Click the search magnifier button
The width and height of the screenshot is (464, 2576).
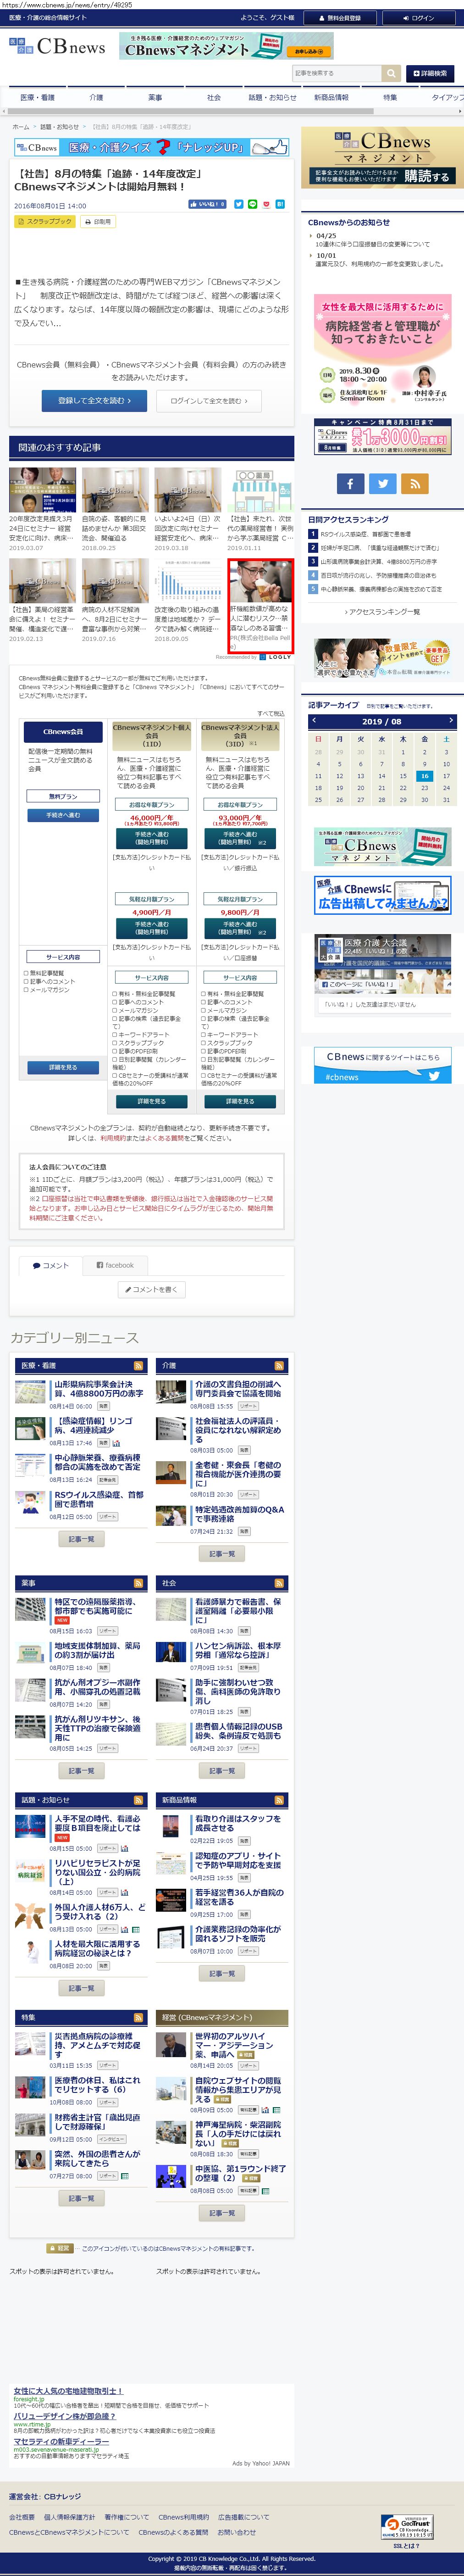[x=390, y=73]
